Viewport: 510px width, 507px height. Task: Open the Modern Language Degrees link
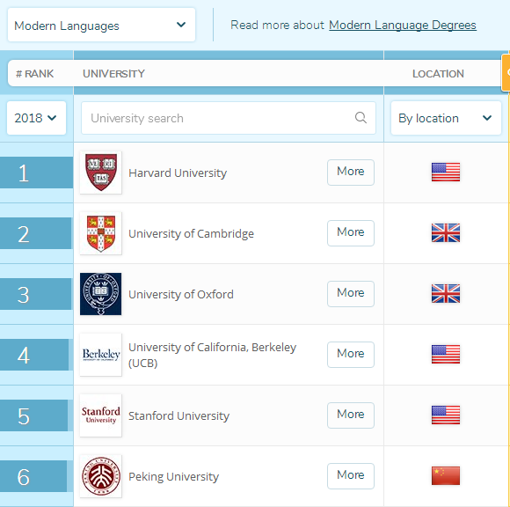403,25
